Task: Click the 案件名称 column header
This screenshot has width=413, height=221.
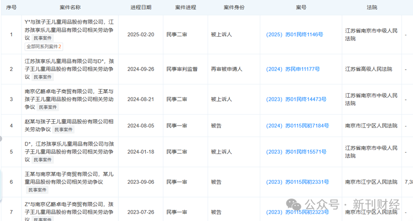Action: pyautogui.click(x=70, y=7)
